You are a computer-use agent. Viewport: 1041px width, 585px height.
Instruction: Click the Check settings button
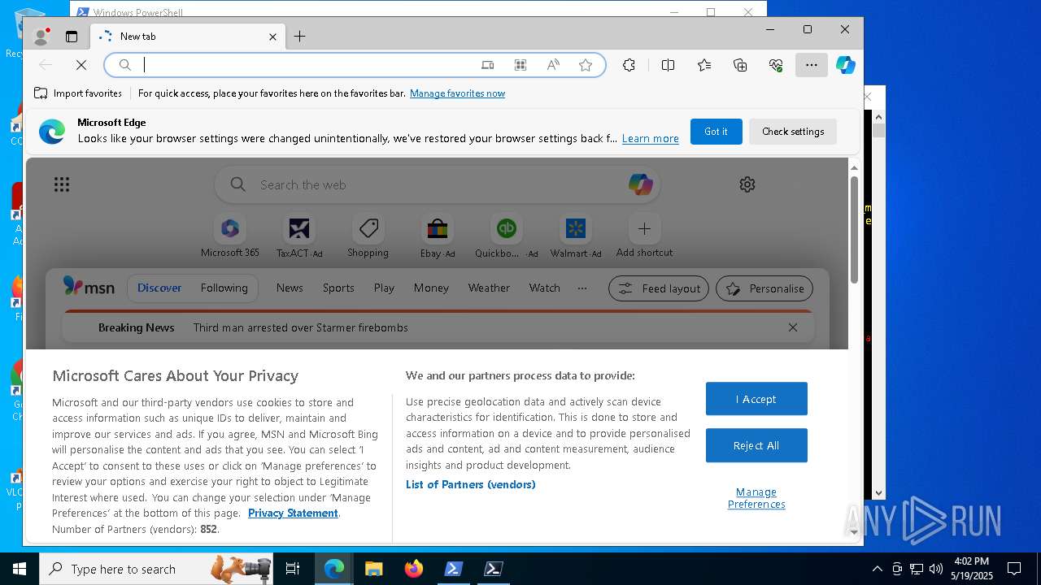point(793,132)
